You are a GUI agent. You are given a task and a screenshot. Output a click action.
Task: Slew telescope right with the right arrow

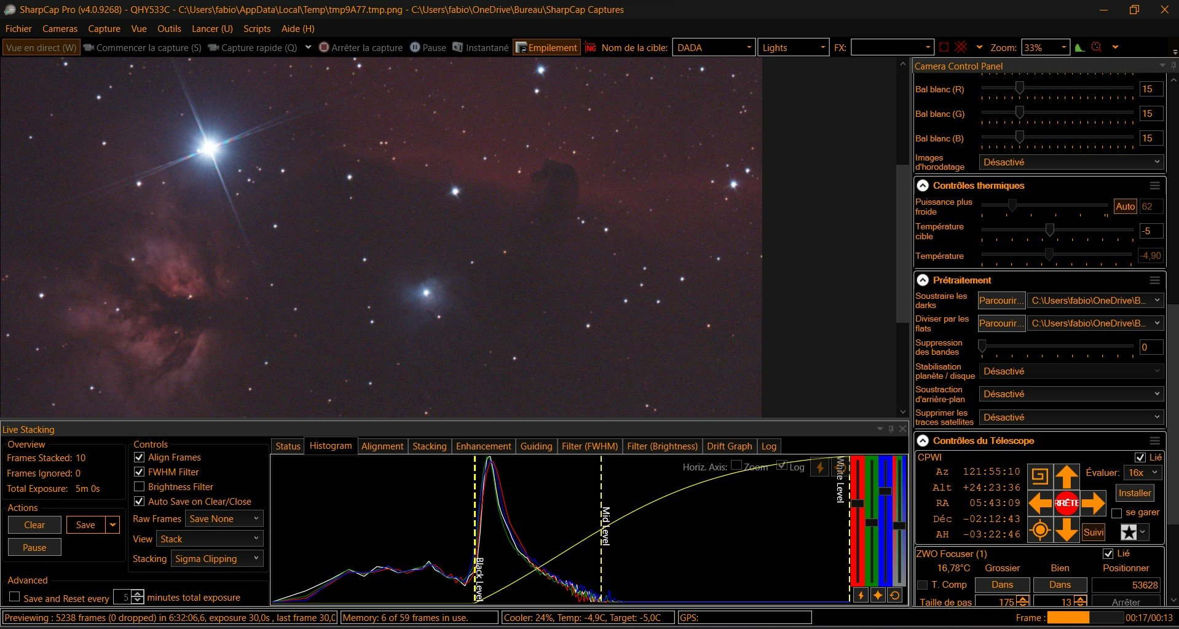point(1093,503)
